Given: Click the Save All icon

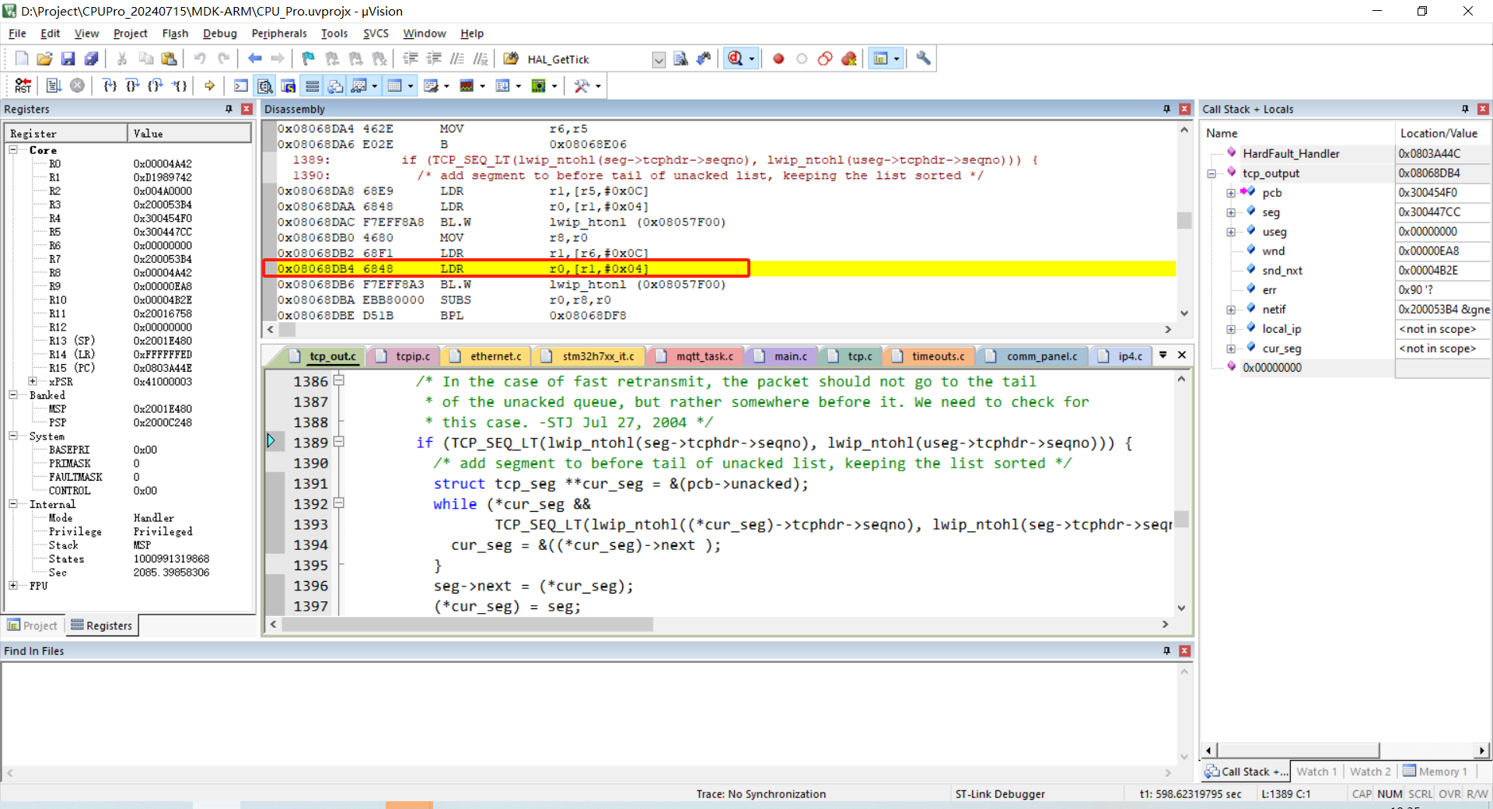Looking at the screenshot, I should pos(92,59).
